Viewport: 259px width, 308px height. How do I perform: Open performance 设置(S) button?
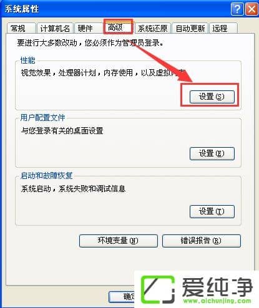(212, 97)
